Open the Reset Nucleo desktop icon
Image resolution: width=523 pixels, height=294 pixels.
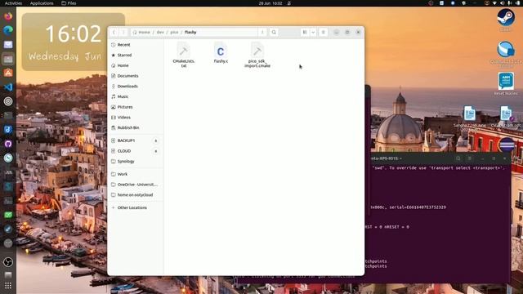click(506, 83)
